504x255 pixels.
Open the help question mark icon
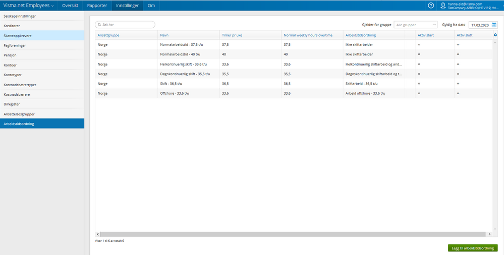click(x=431, y=6)
